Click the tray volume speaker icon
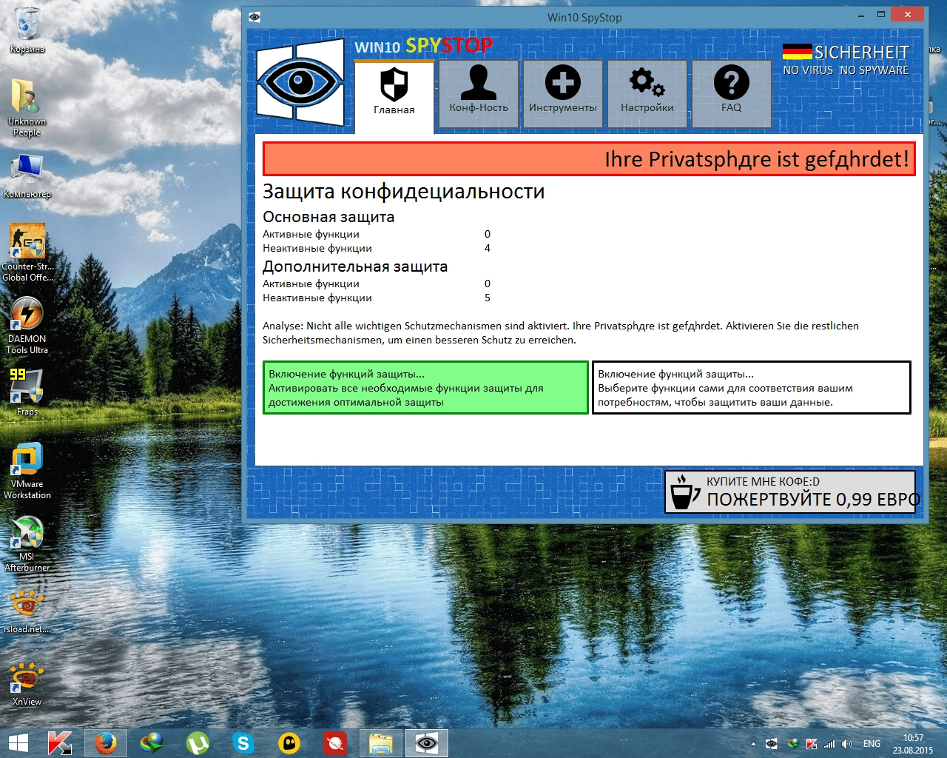 [846, 744]
